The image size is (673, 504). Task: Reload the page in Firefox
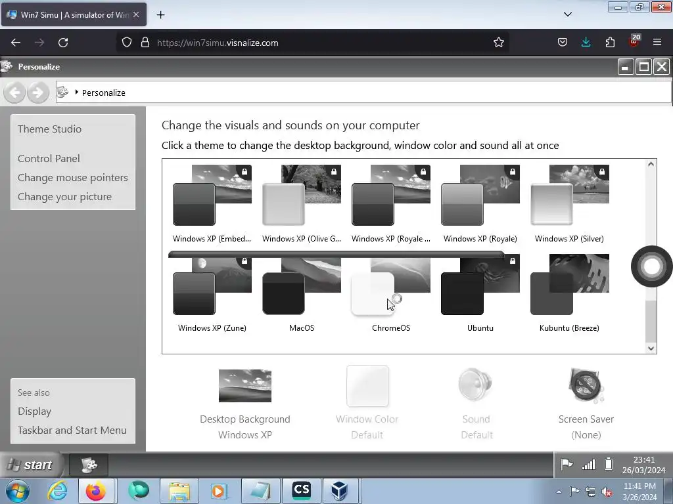63,43
